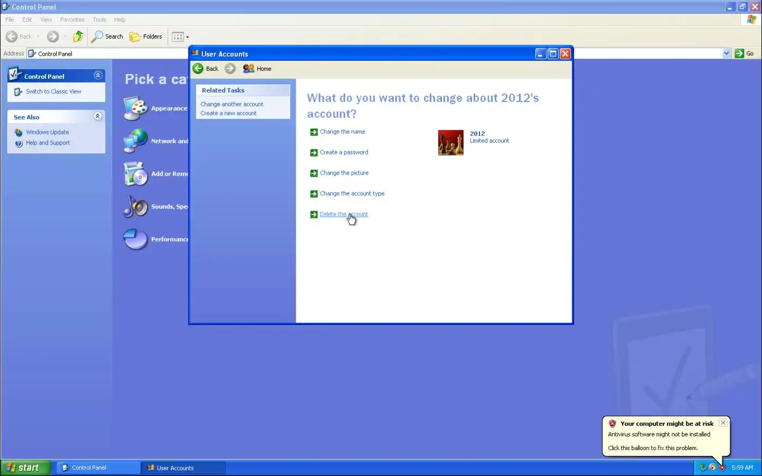
Task: Click Control Panel Forward toolbar button
Action: point(52,36)
